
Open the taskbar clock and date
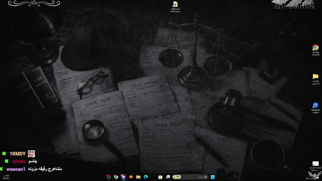[x=6, y=177]
